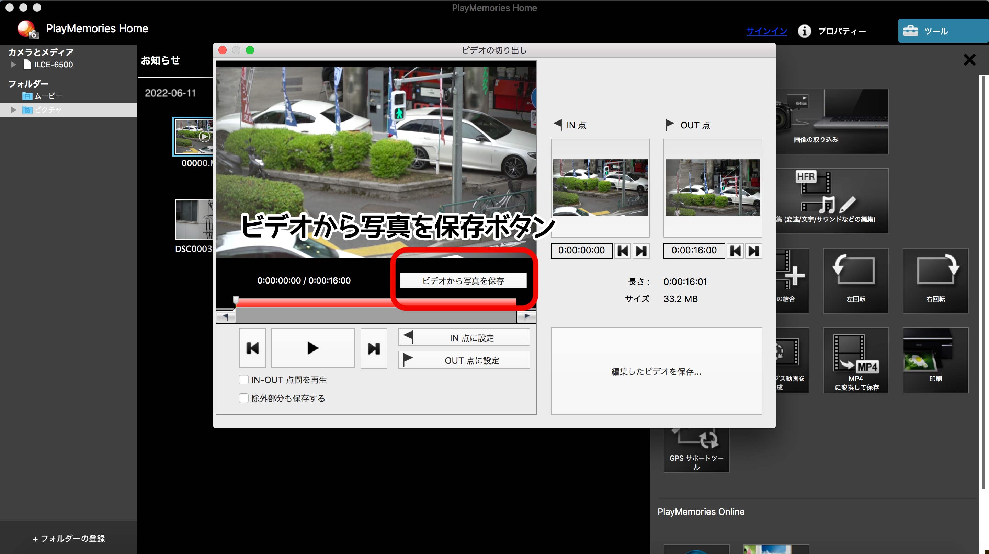Open the GPS サポートツール
The height and width of the screenshot is (554, 989).
696,450
